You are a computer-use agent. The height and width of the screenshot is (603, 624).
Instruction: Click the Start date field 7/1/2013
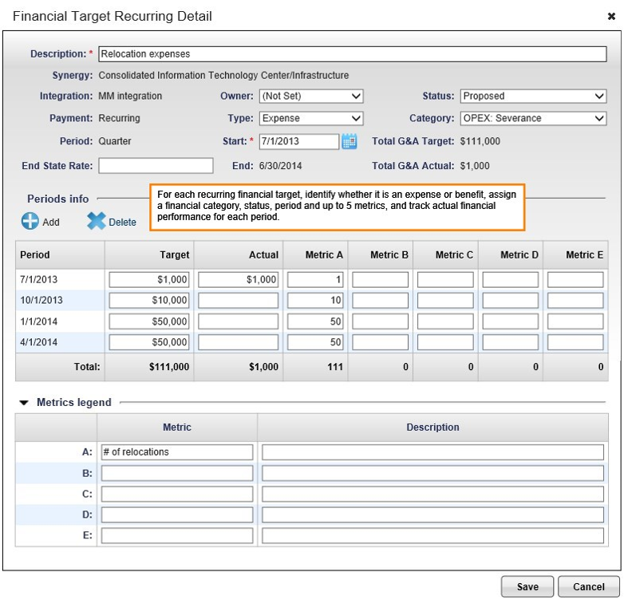(298, 141)
